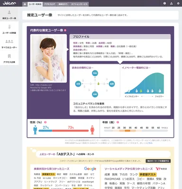The width and height of the screenshot is (182, 189).
Task: Click the red 73% female segment of the gender bar
Action: click(71, 131)
